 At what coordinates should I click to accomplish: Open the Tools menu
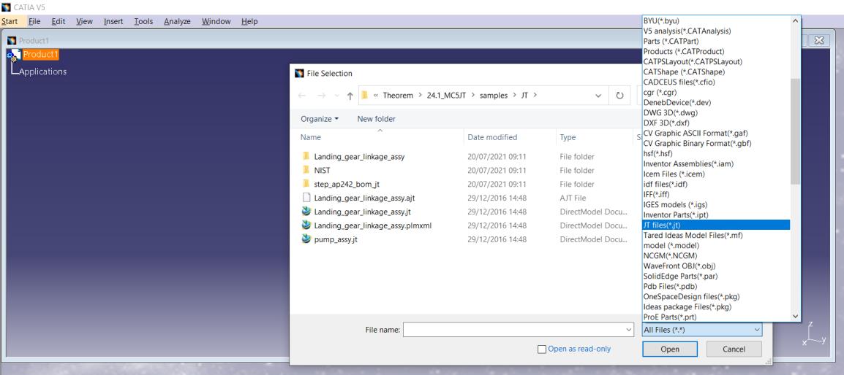click(144, 21)
